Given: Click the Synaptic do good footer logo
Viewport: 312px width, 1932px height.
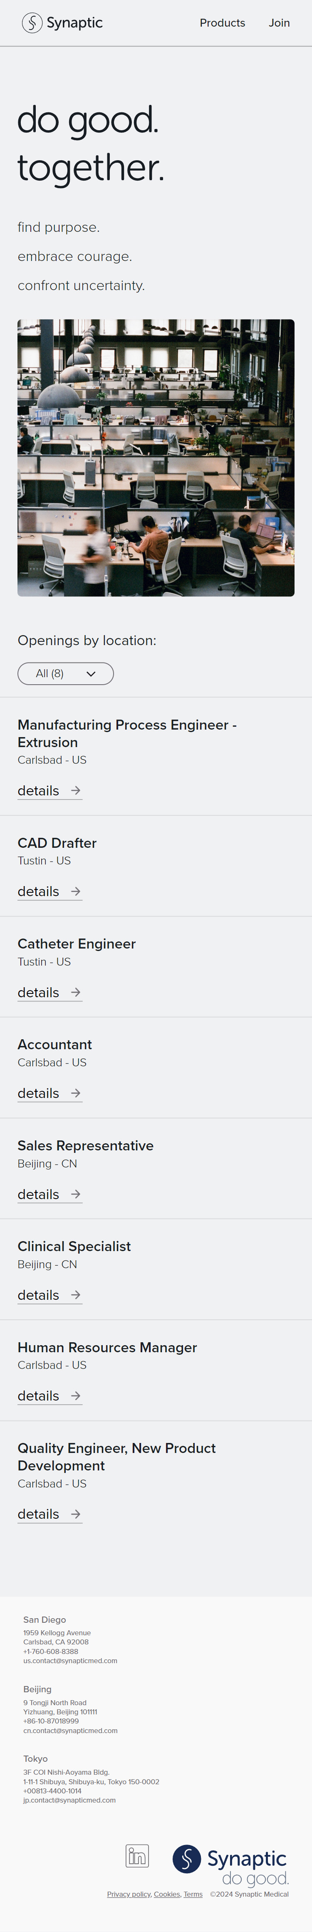Looking at the screenshot, I should point(231,1865).
